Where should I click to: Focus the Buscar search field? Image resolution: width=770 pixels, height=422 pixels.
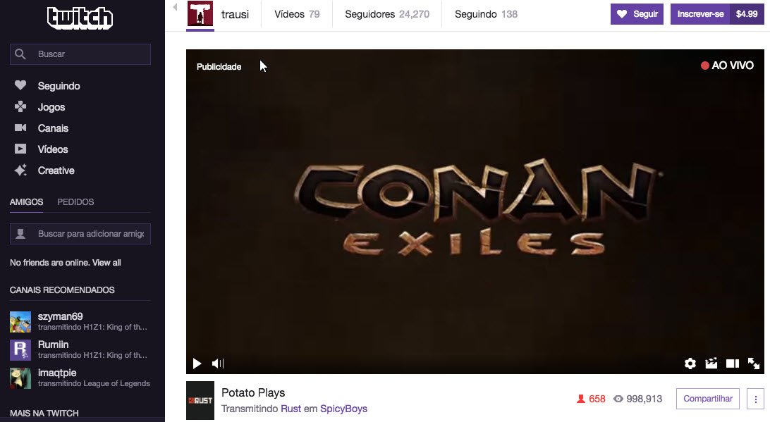tap(80, 54)
